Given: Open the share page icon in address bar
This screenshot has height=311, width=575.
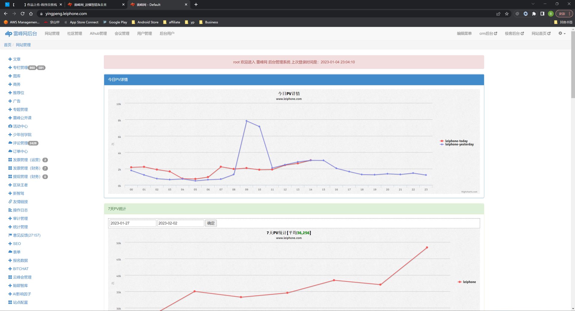Looking at the screenshot, I should (x=498, y=14).
